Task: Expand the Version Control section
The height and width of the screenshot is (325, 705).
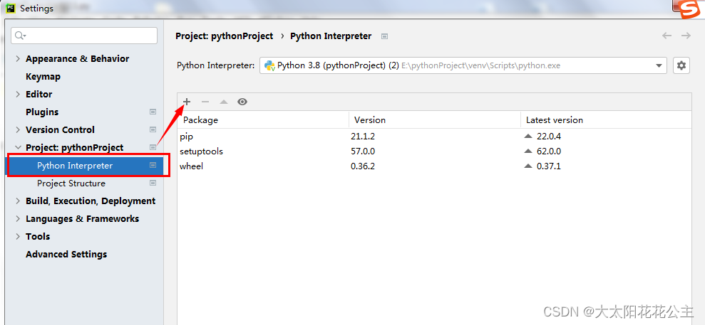Action: point(18,129)
